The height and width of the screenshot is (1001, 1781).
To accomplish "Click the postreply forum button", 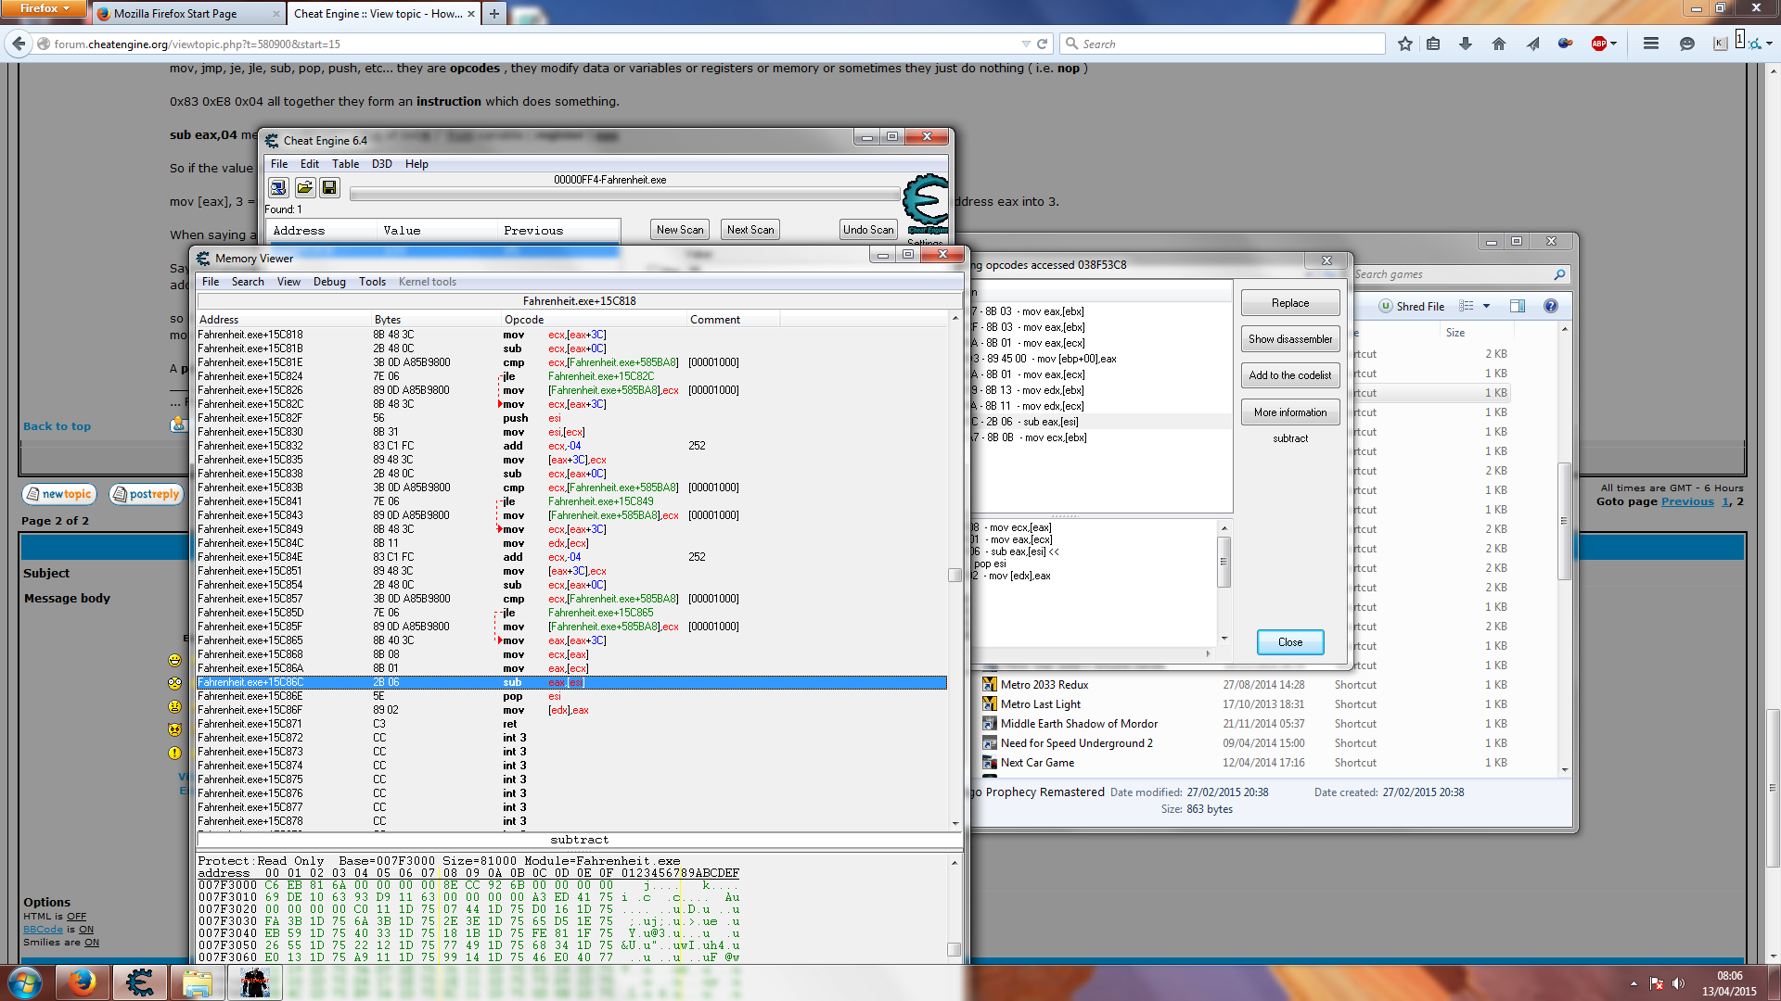I will click(146, 494).
